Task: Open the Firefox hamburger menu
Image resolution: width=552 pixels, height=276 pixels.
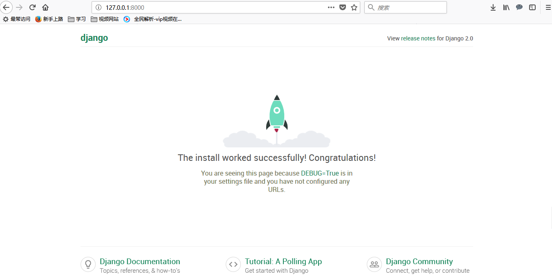Action: pyautogui.click(x=548, y=7)
